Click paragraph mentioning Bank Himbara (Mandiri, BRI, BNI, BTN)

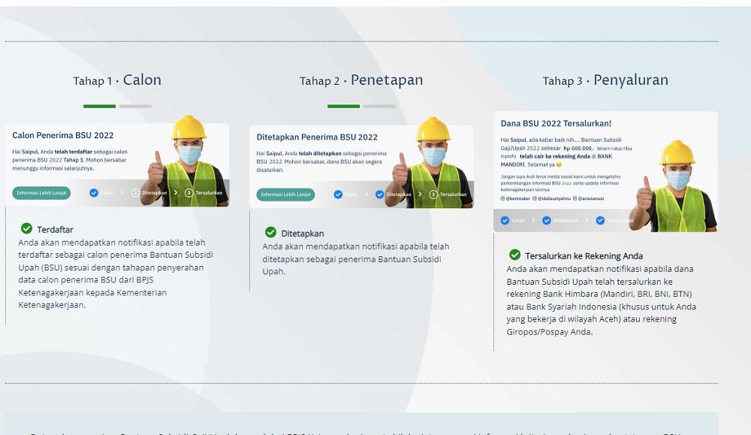pos(602,300)
